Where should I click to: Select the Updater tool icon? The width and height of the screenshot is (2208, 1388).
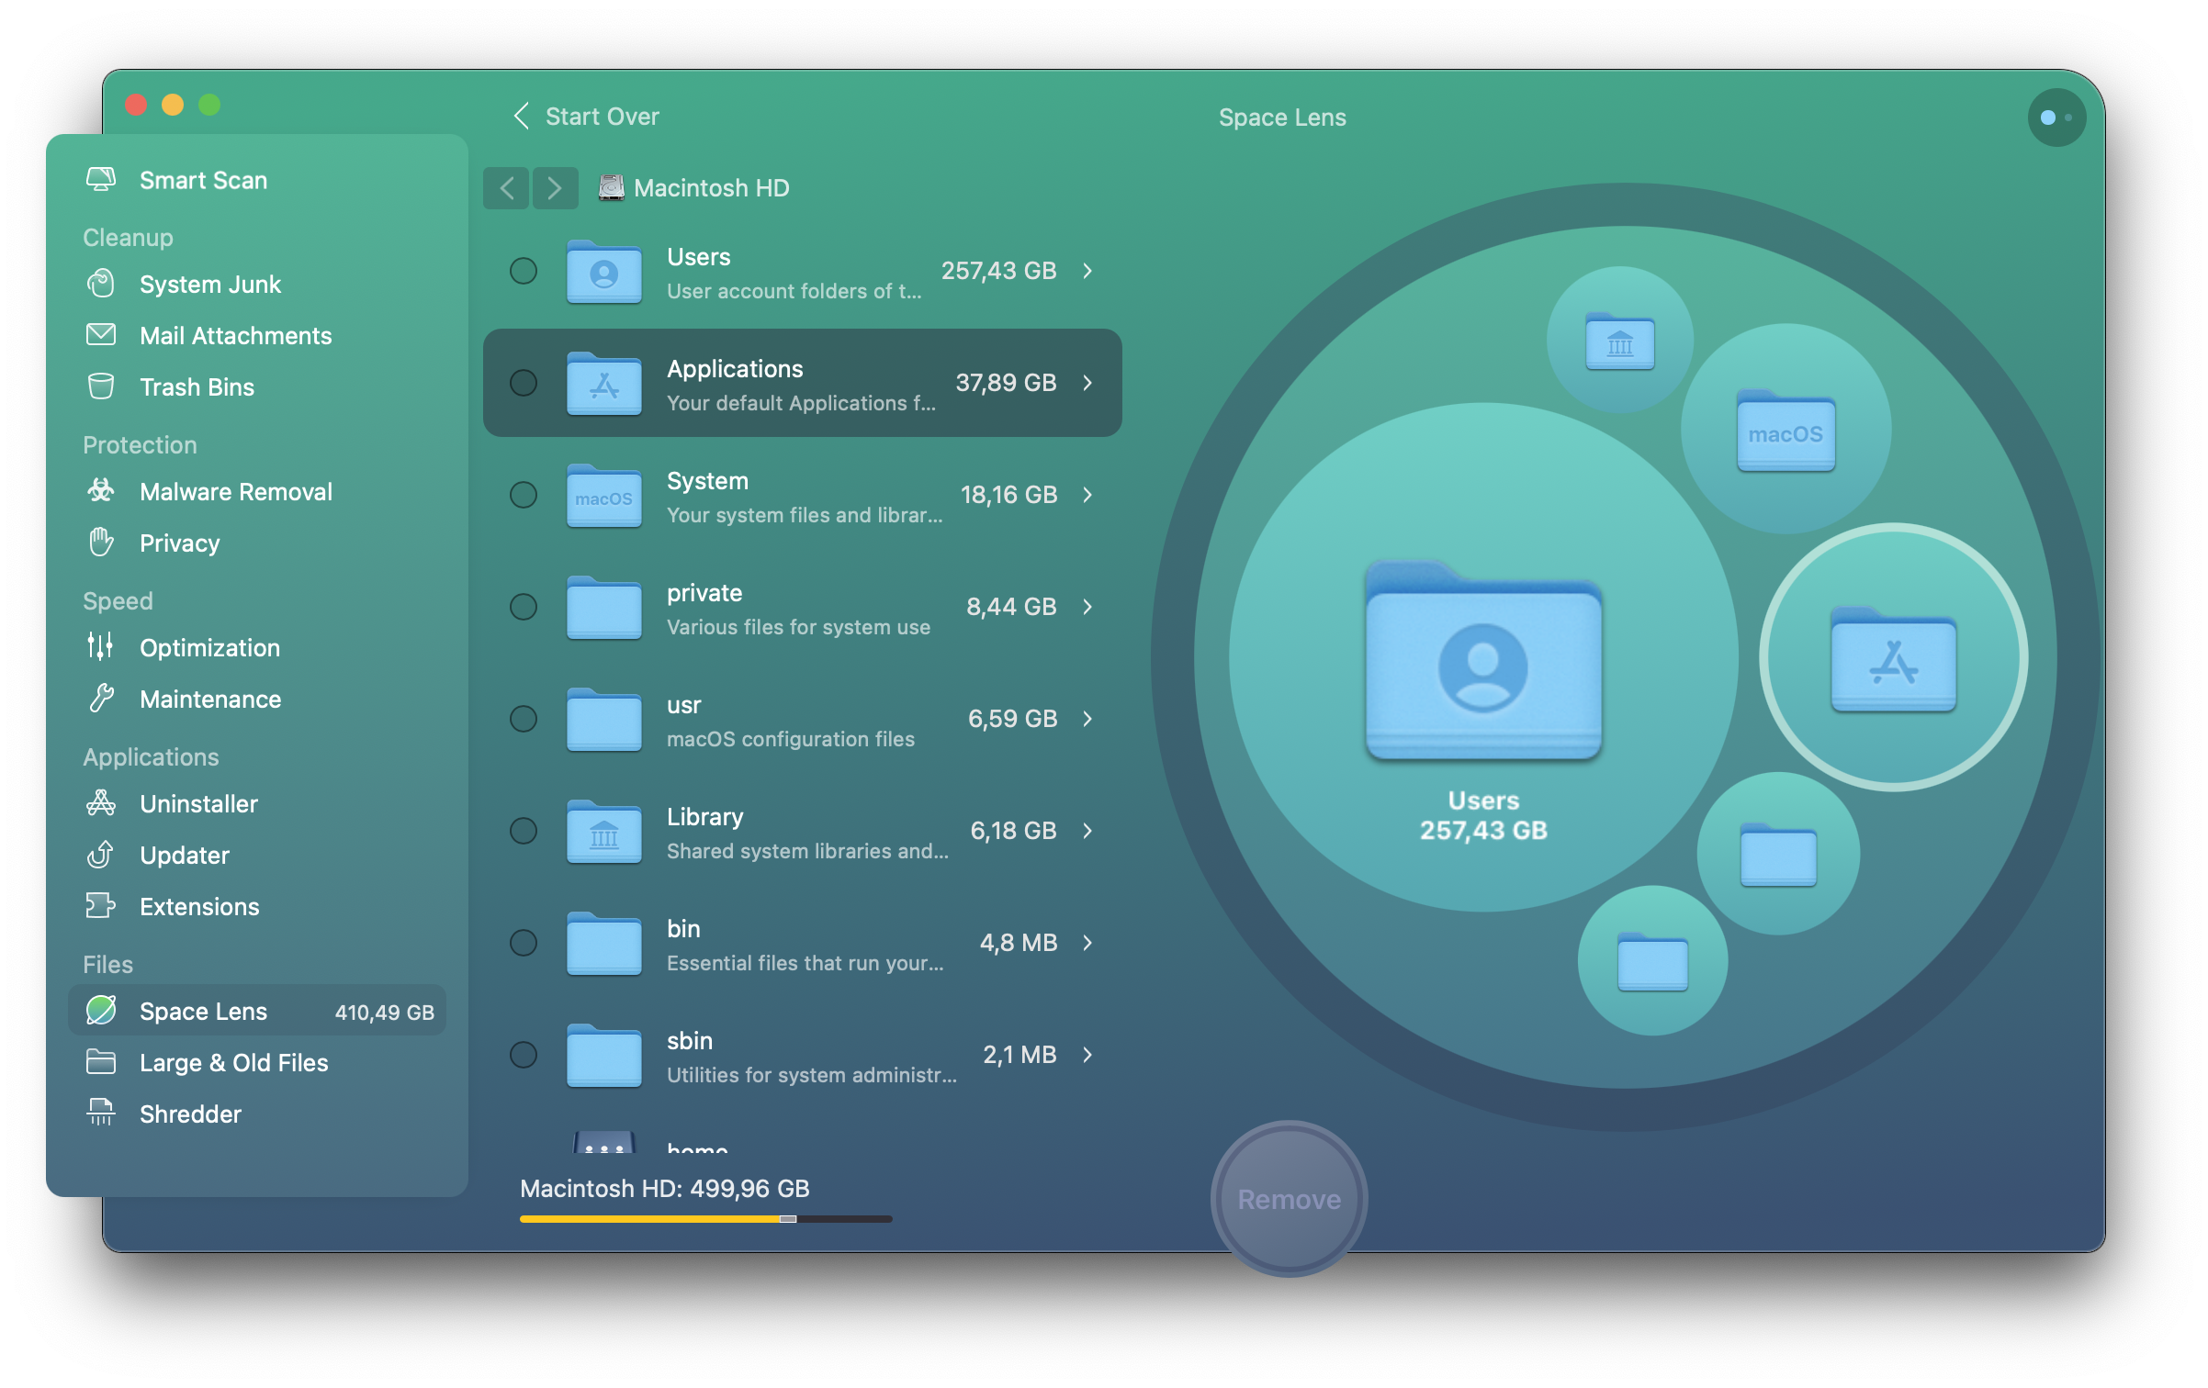point(102,856)
